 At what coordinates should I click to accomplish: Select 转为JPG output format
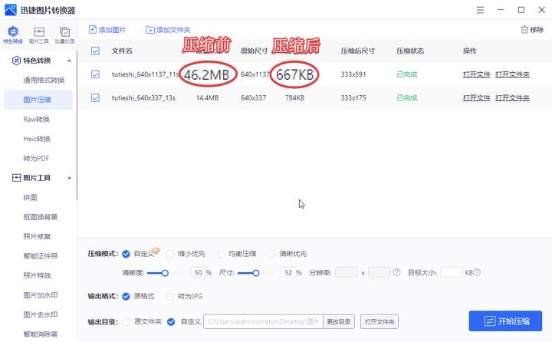pyautogui.click(x=170, y=297)
